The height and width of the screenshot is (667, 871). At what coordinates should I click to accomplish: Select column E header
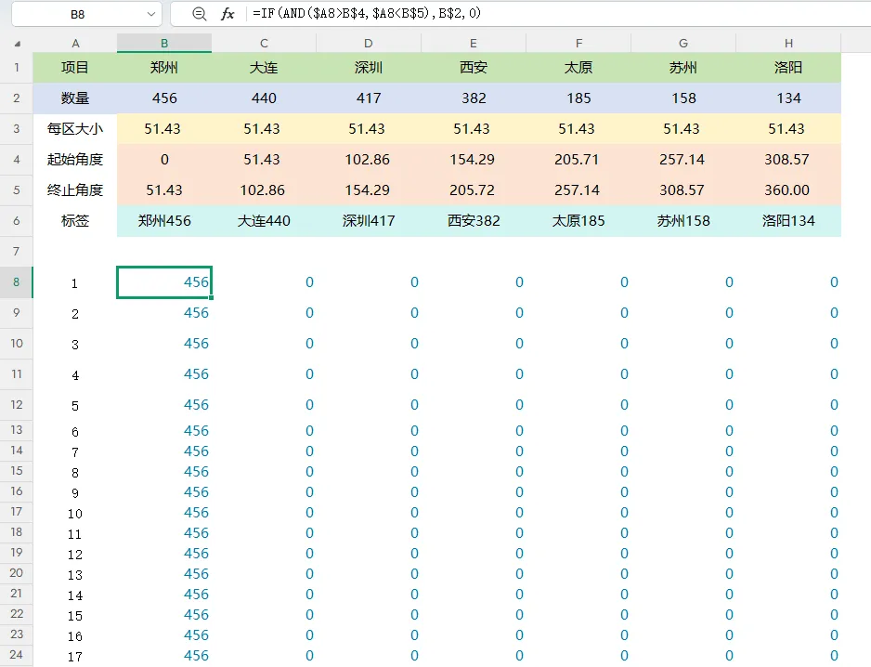[474, 44]
